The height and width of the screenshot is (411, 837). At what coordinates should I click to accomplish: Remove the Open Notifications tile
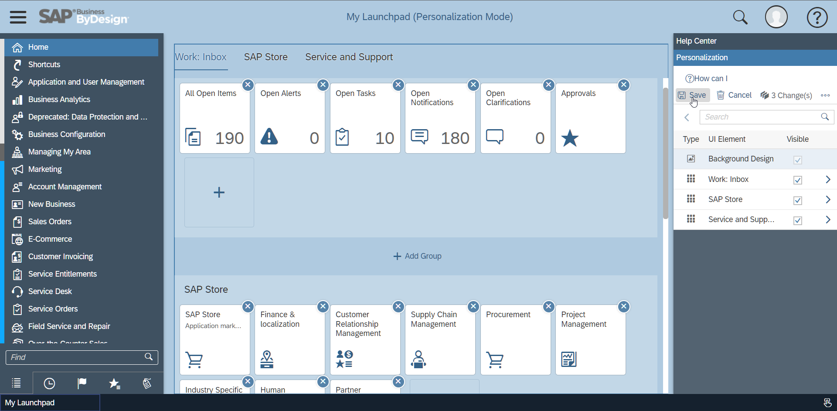pyautogui.click(x=473, y=85)
